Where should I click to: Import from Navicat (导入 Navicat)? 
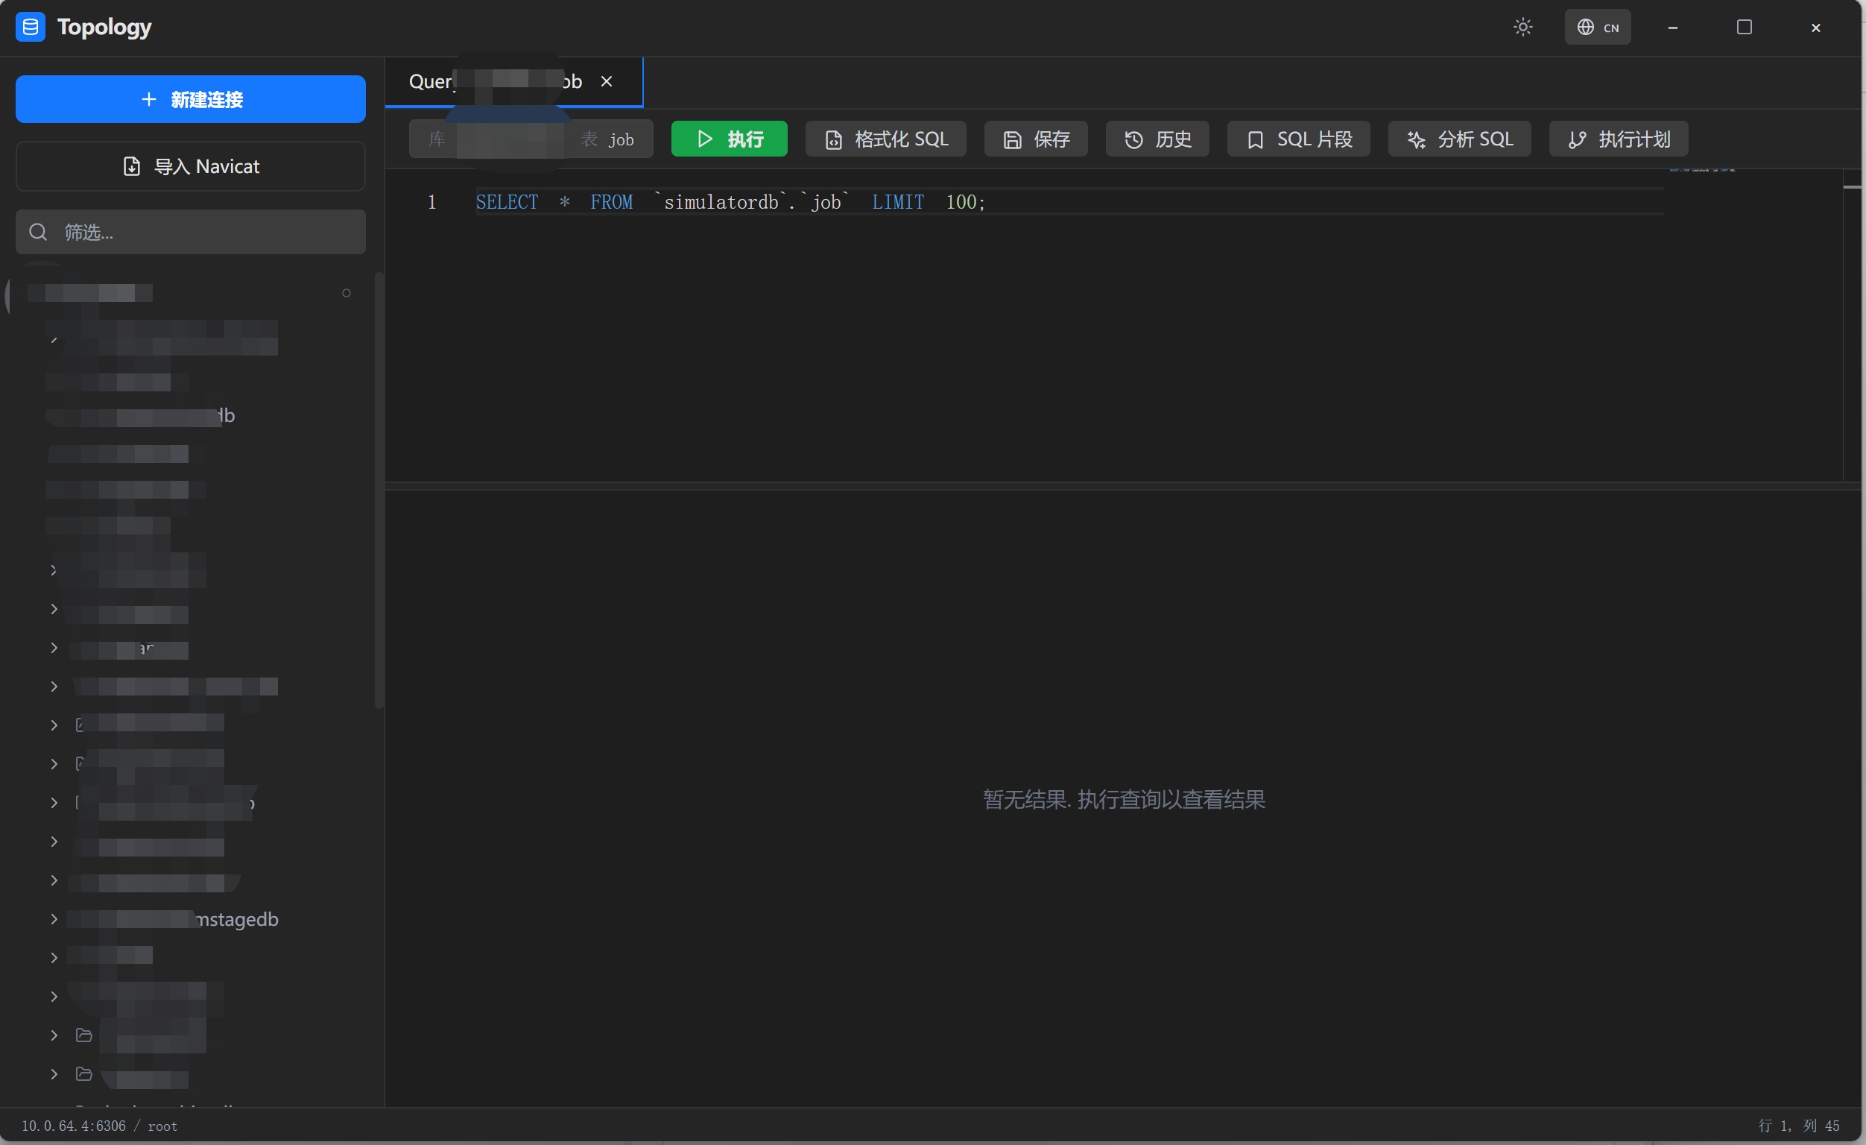[190, 166]
